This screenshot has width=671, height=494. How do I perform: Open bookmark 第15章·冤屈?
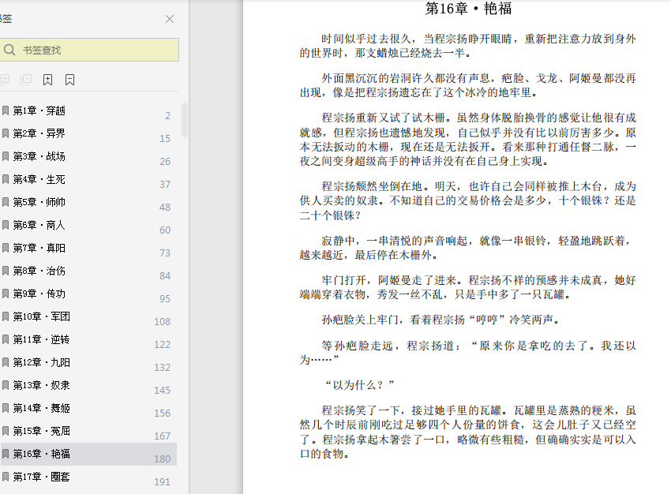tap(88, 431)
